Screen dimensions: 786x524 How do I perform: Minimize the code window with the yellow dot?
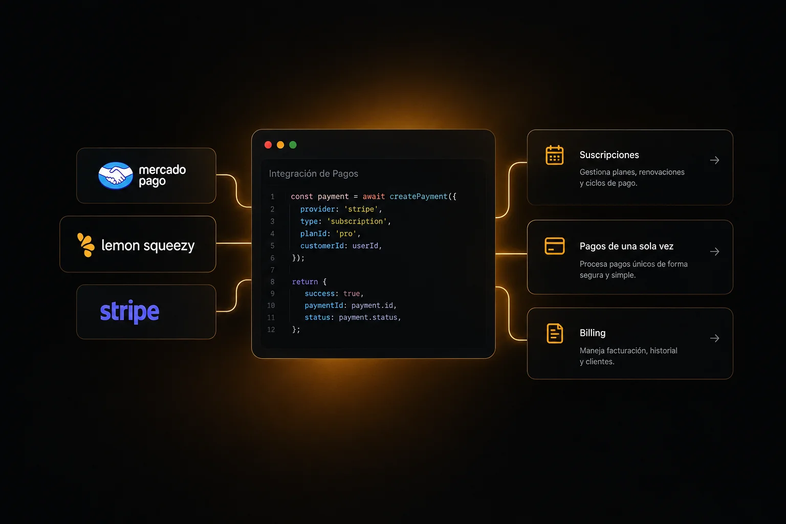[x=280, y=145]
